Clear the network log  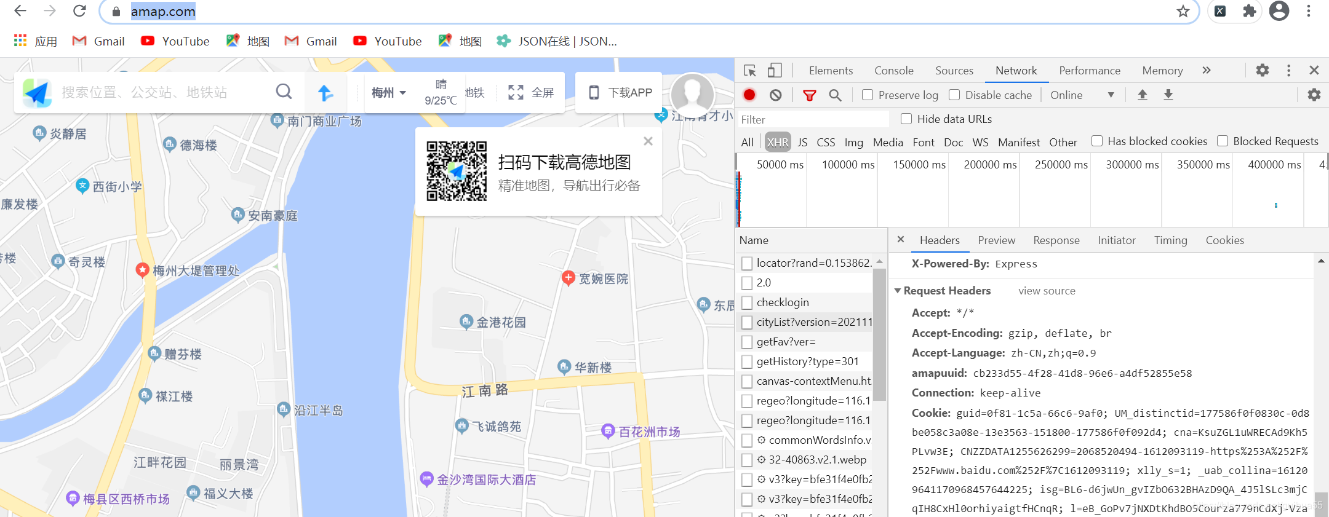click(x=776, y=95)
